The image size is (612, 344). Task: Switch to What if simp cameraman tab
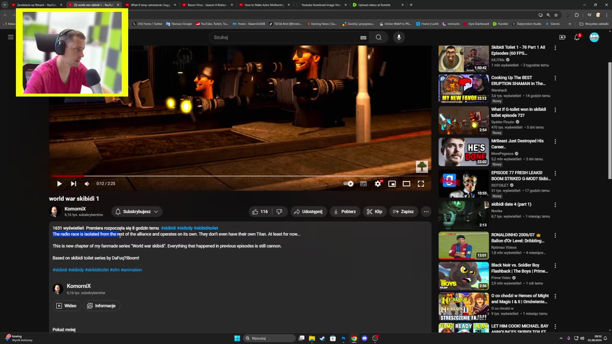(x=151, y=5)
